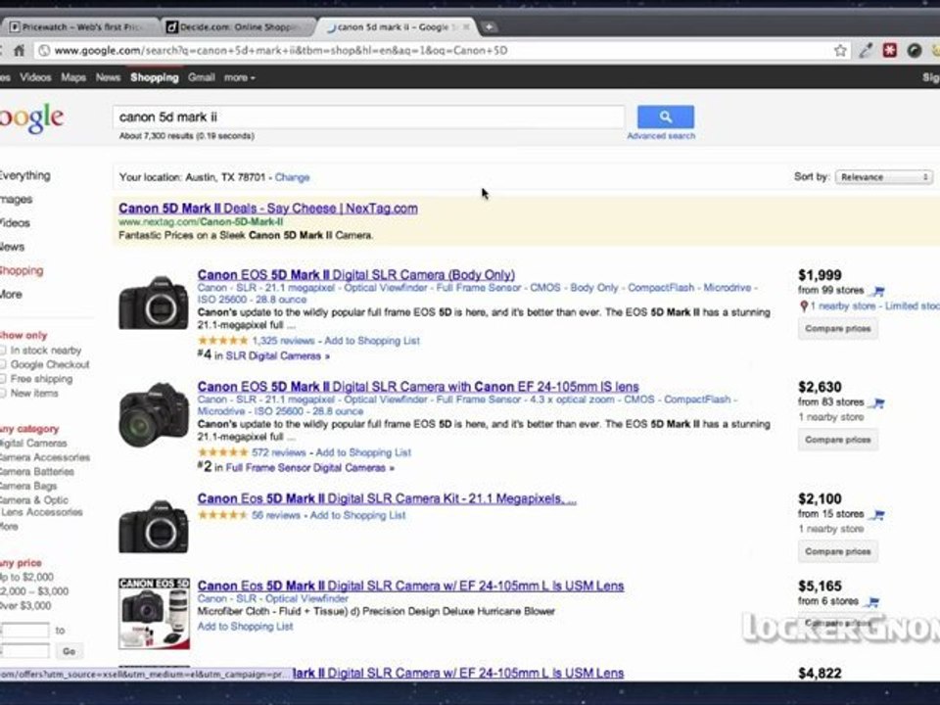
Task: Click body-only Canon 5D camera thumbnail
Action: 154,303
